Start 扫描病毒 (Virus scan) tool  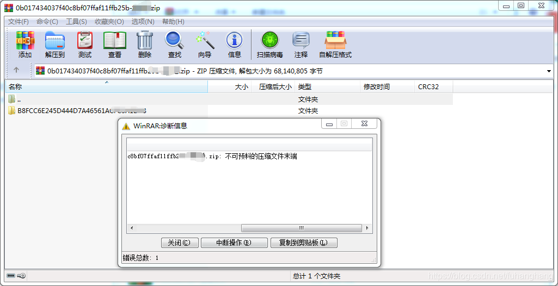coord(270,45)
